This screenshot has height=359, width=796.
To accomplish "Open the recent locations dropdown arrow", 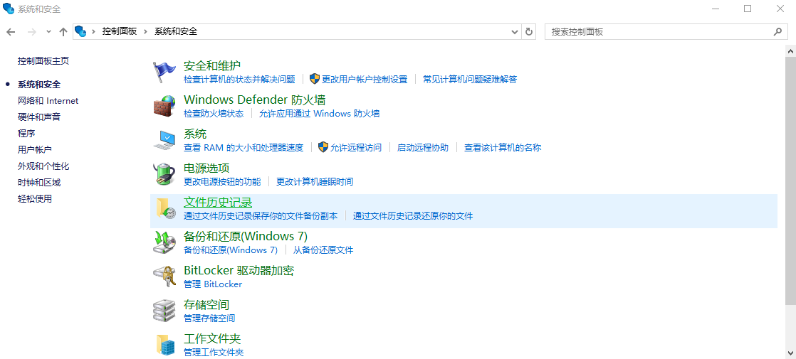I will point(48,31).
